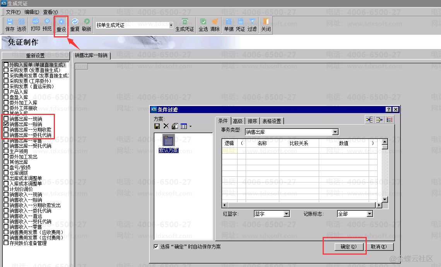
Task: Toggle 选择"确定"时自动保存方案 checkbox
Action: coord(156,247)
